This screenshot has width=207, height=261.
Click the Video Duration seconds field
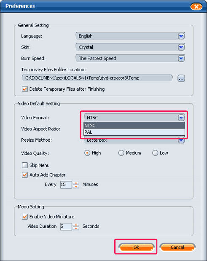click(66, 226)
